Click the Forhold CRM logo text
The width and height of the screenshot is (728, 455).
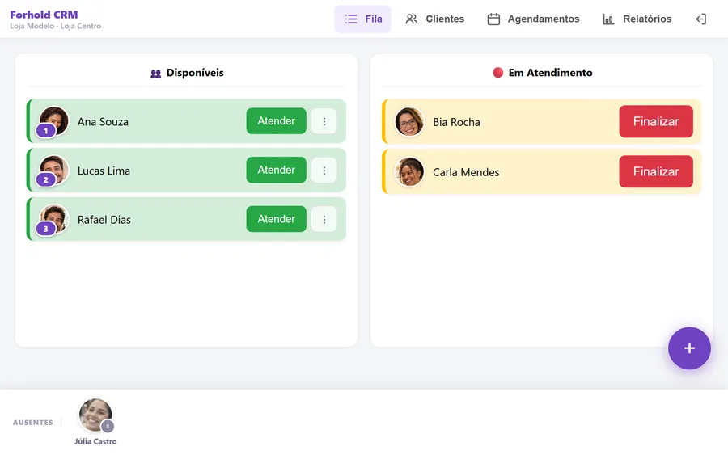(x=44, y=15)
